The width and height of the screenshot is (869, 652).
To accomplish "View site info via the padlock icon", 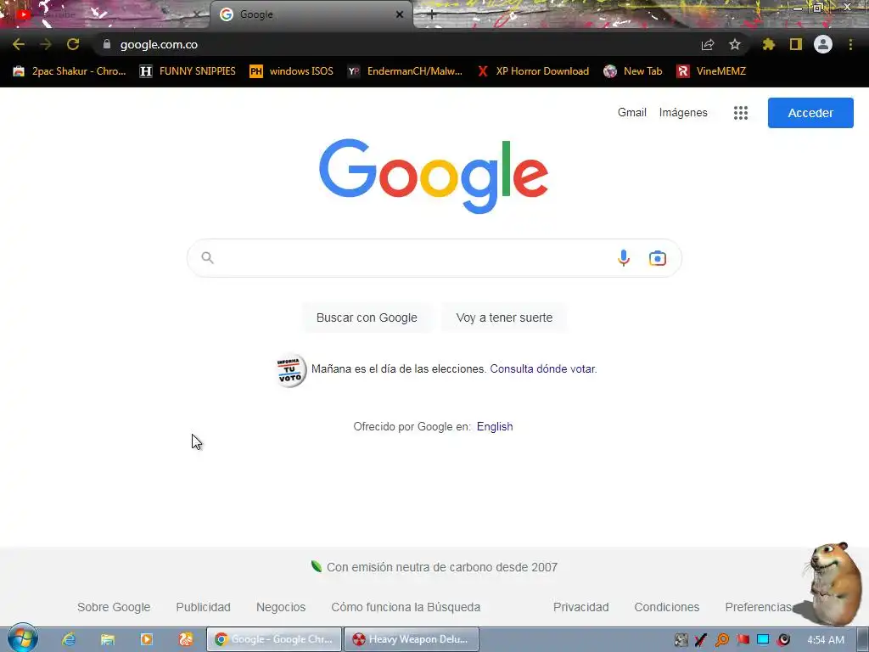I will click(x=107, y=44).
